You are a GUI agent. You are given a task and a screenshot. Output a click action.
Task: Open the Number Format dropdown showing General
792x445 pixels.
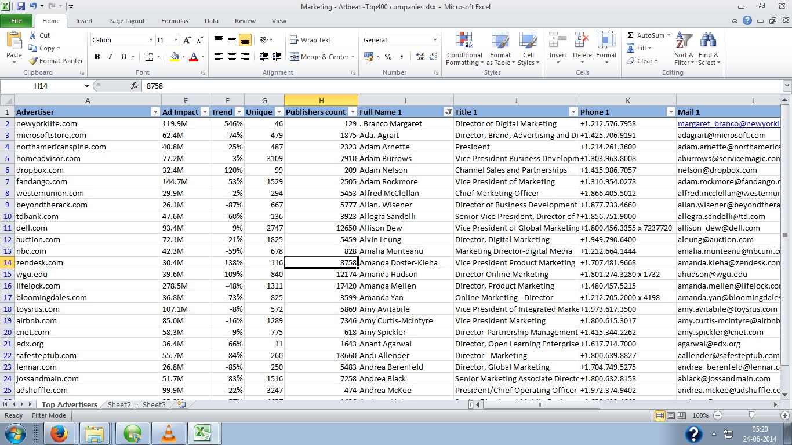coord(399,39)
